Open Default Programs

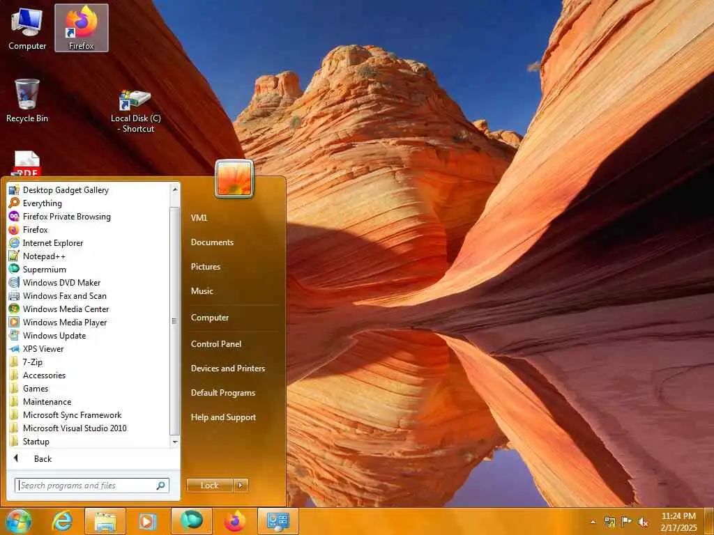tap(222, 393)
